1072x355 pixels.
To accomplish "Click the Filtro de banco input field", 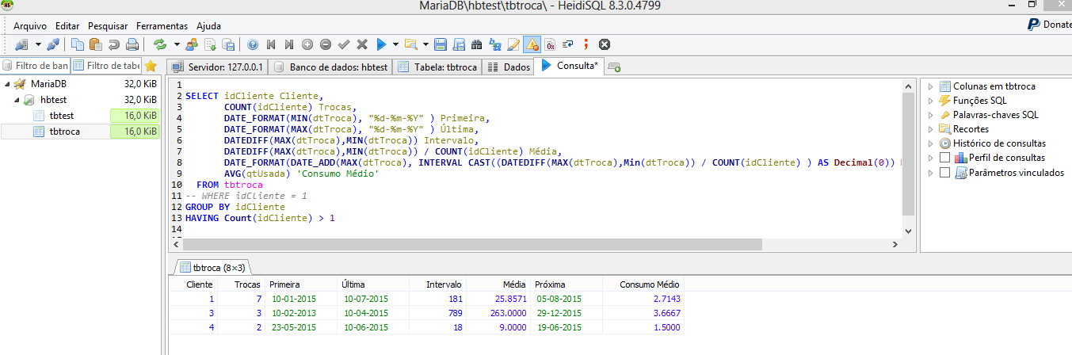I will [42, 66].
